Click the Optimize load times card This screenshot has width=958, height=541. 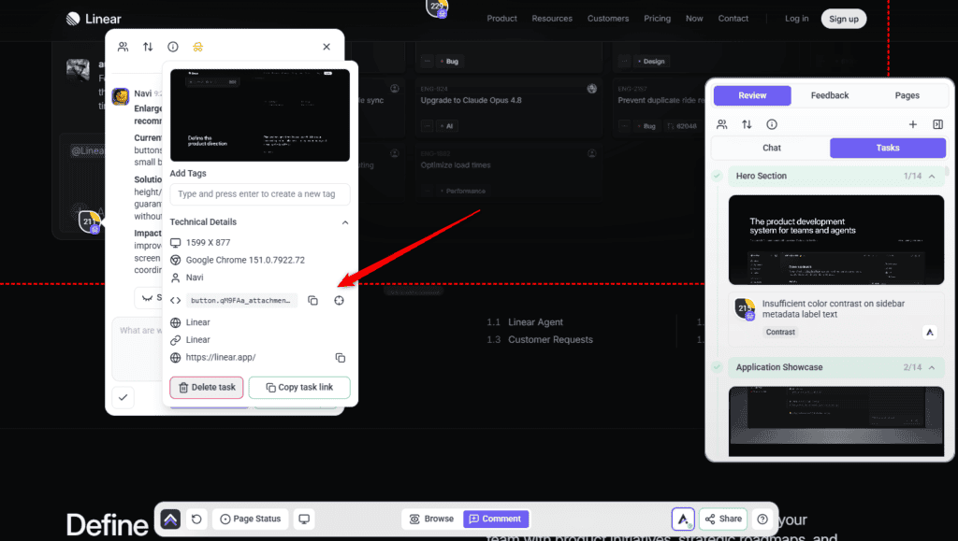click(x=508, y=173)
